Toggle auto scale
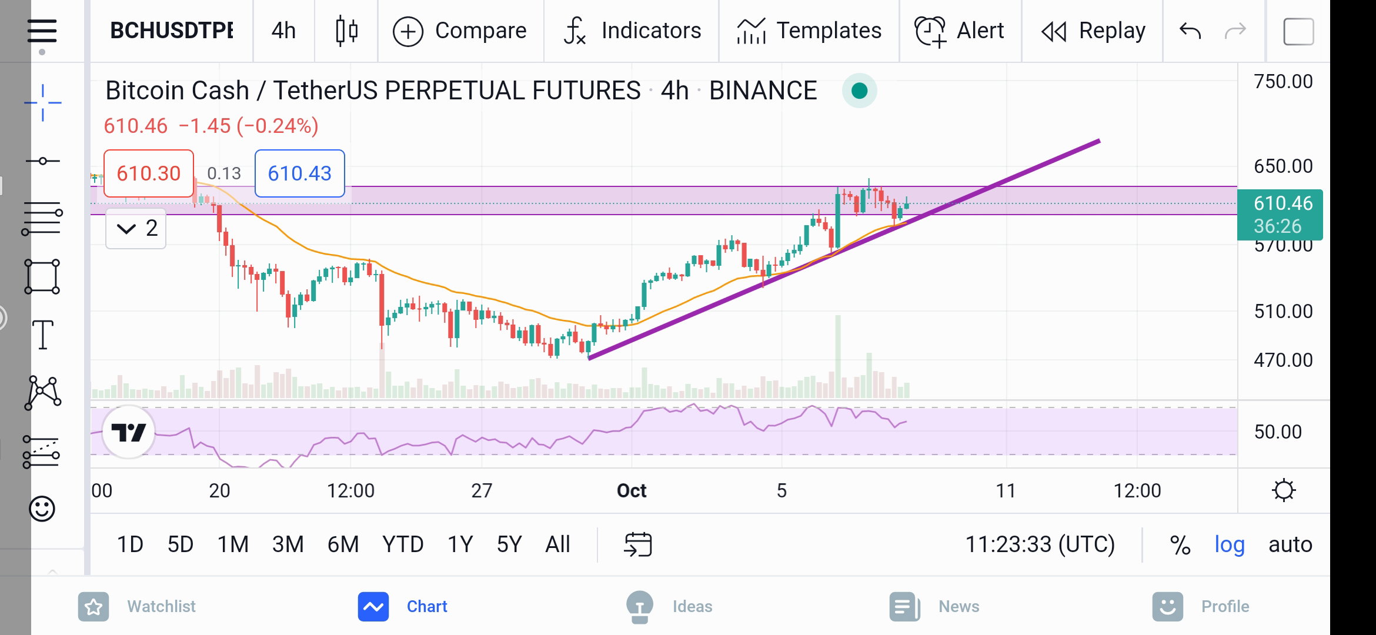The height and width of the screenshot is (635, 1376). tap(1290, 544)
